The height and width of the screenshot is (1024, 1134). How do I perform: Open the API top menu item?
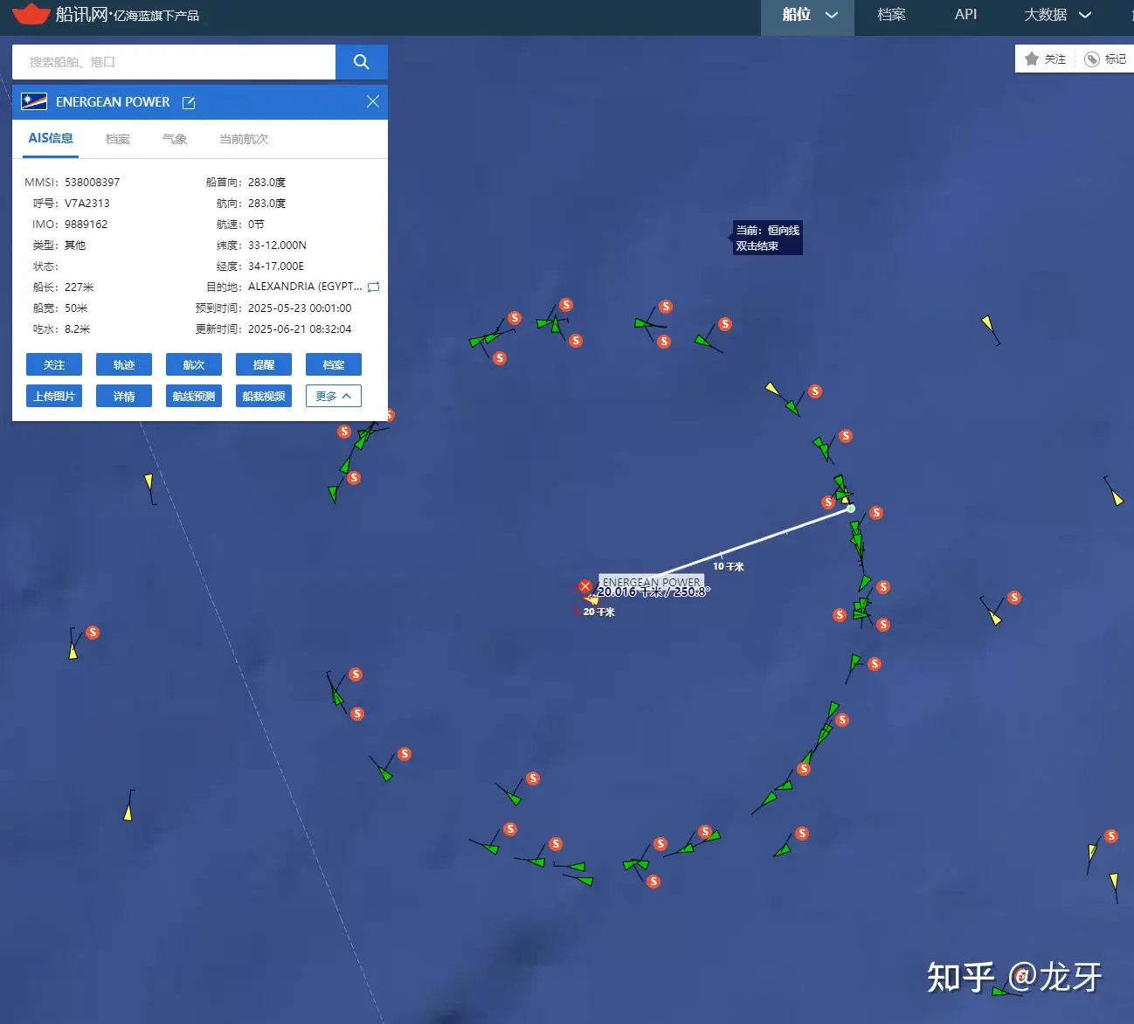point(965,15)
